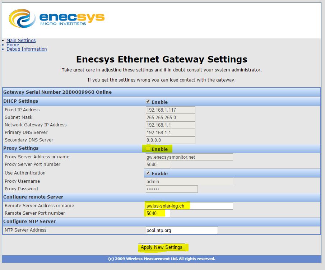The height and width of the screenshot is (270, 325).
Task: Open the Debug Information link
Action: coord(27,49)
